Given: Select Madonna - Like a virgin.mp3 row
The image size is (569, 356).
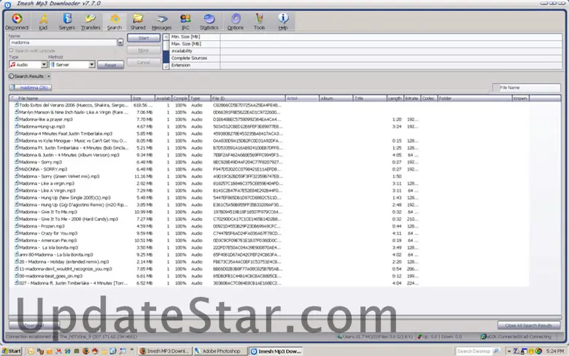Looking at the screenshot, I should tap(268, 183).
